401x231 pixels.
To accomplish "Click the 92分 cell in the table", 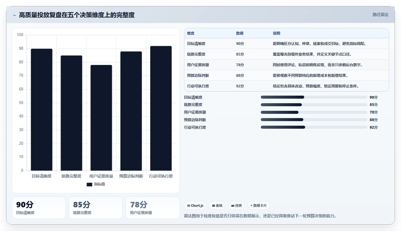I will click(x=240, y=86).
